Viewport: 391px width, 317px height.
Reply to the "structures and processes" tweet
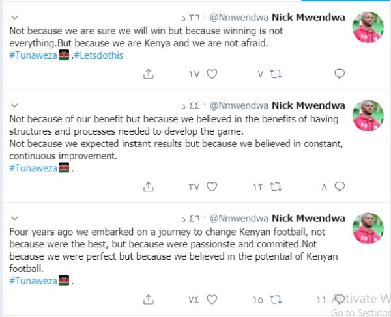coord(339,187)
